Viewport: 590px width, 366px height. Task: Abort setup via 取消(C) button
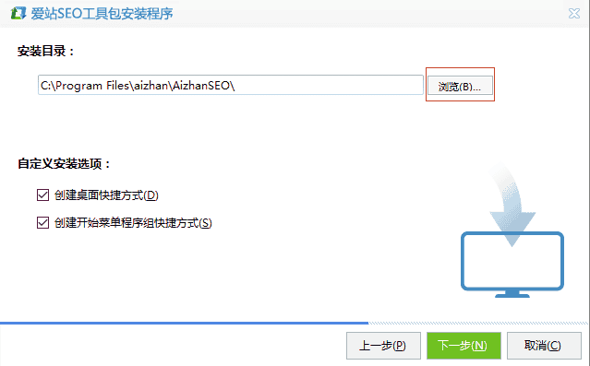(x=544, y=346)
